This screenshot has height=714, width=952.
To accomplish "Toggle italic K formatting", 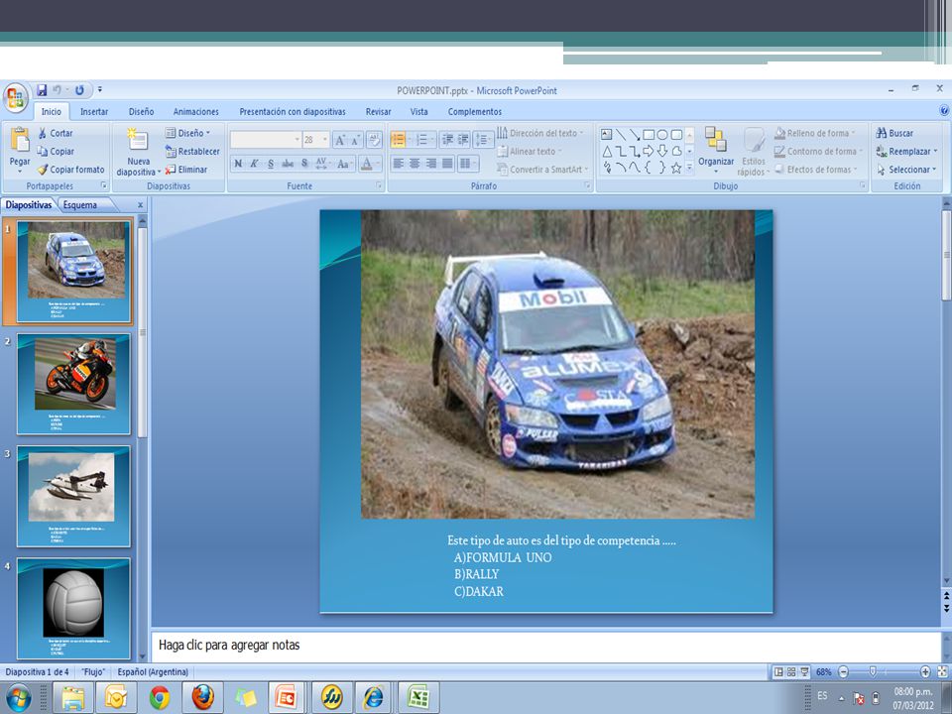I will (255, 164).
